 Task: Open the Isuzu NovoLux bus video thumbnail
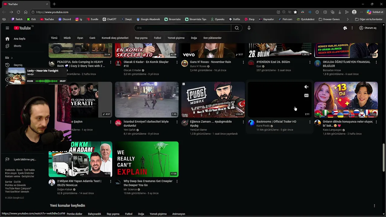click(x=80, y=159)
